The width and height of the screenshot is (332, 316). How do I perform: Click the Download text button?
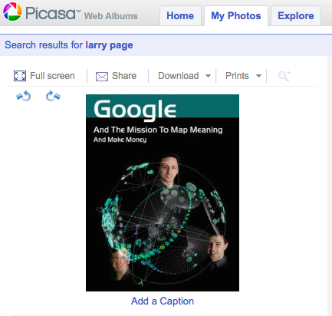coord(179,76)
